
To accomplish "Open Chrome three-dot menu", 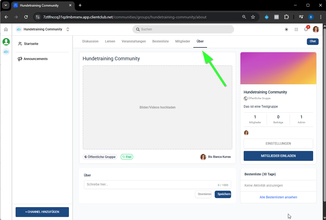I will (321, 17).
